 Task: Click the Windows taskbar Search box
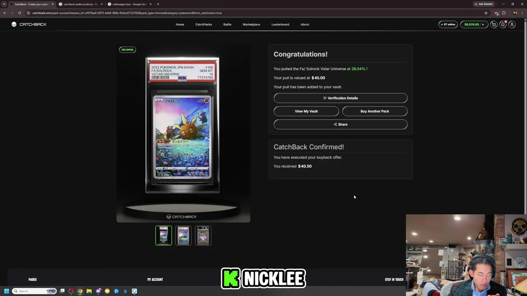click(34, 291)
